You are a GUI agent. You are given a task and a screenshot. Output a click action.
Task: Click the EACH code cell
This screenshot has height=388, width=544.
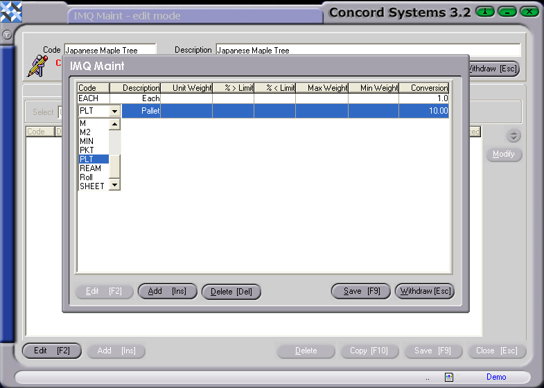[94, 98]
